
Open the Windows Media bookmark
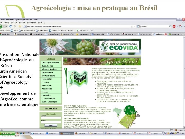42,31
